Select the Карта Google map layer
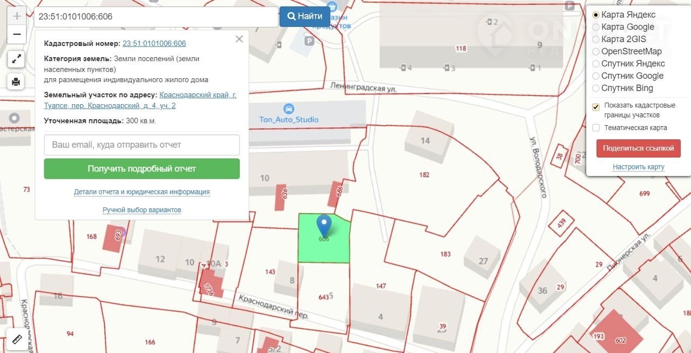 (596, 27)
